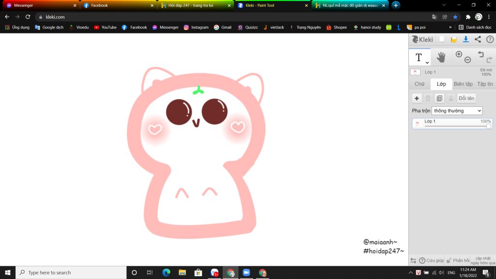Viewport: 496px width, 279px height.
Task: Zoom in on the canvas
Action: [x=459, y=54]
